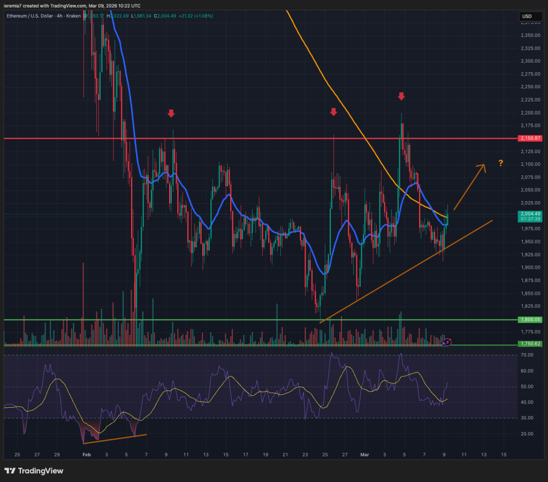Open the USD currency selector at top right
Viewport: 548px width, 482px height.
(x=530, y=16)
